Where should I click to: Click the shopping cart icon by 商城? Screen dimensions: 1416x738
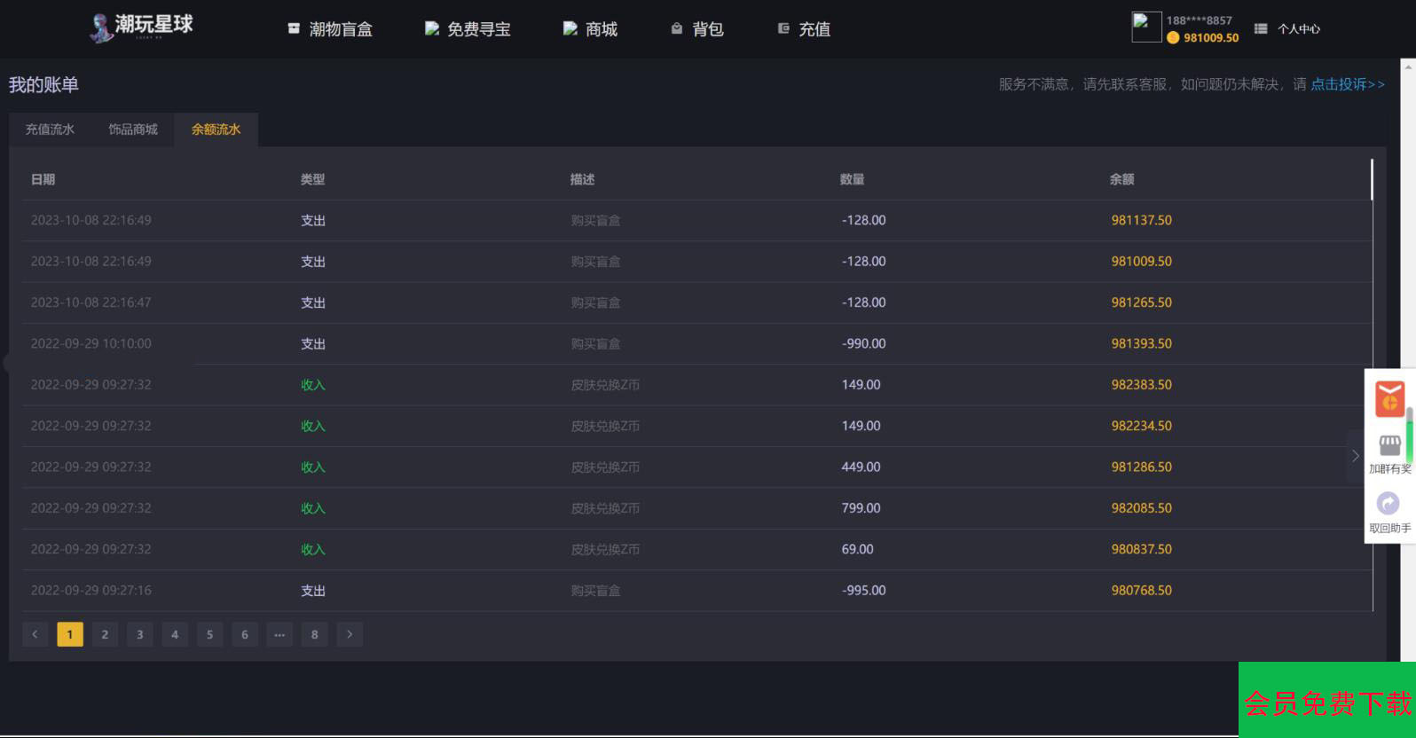tap(570, 29)
